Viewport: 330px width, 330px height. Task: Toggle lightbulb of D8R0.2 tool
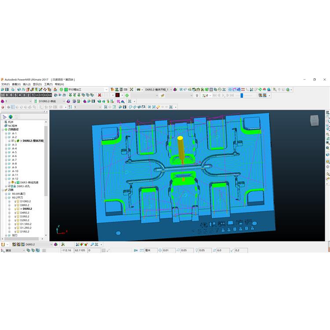(x=15, y=205)
